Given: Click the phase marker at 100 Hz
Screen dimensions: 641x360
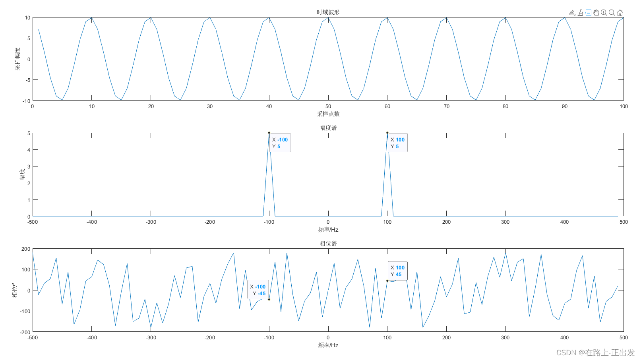Looking at the screenshot, I should pyautogui.click(x=387, y=281).
